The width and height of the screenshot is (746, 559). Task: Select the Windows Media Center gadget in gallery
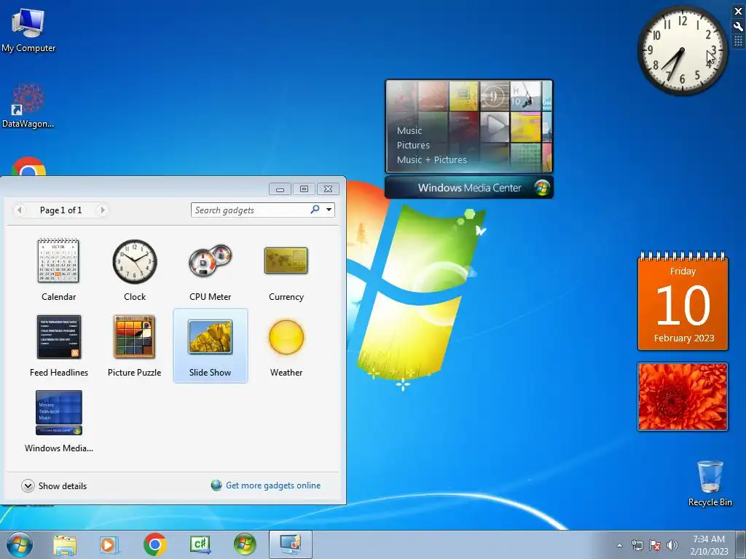[x=58, y=421]
